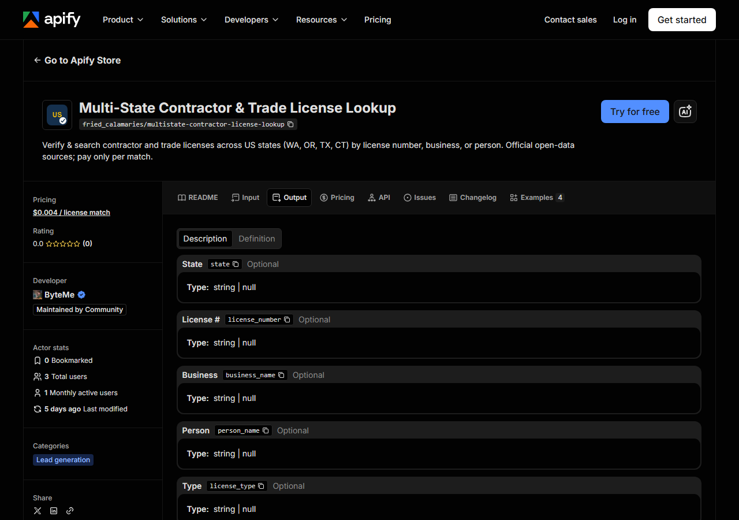Screen dimensions: 739x520
Task: Go back to Apify Store
Action: [77, 60]
